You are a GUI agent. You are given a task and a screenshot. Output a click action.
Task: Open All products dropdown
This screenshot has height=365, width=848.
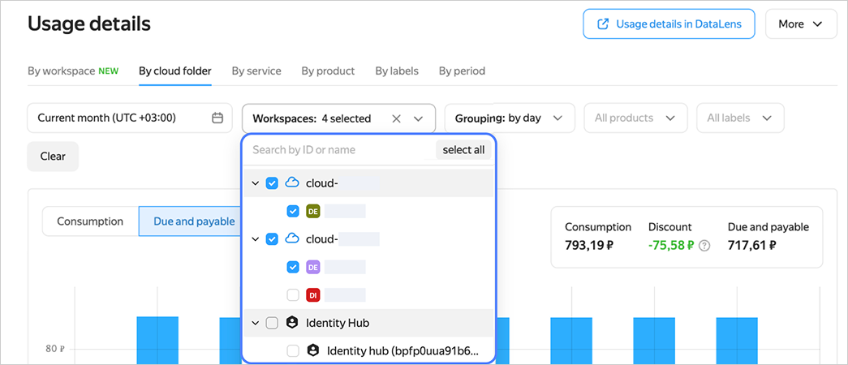(635, 118)
